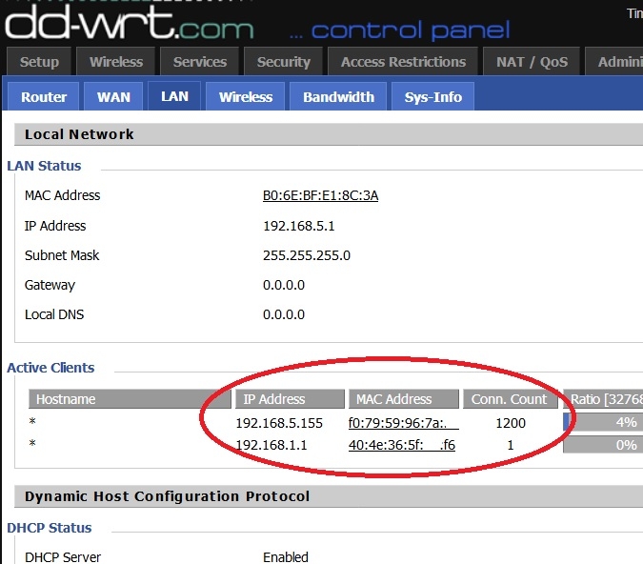
Task: Click the Local DNS value 0.0.0.0
Action: click(x=283, y=314)
